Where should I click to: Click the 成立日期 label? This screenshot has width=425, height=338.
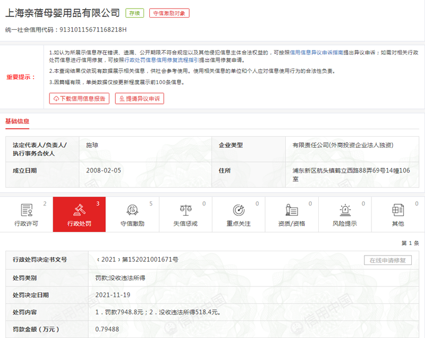pos(24,170)
